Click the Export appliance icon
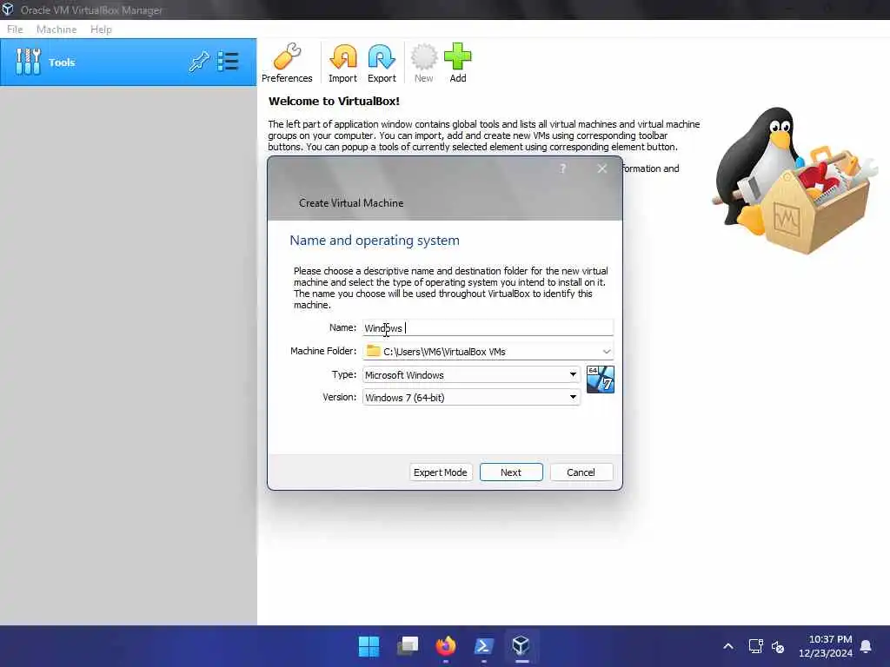The width and height of the screenshot is (890, 667). coord(382,63)
